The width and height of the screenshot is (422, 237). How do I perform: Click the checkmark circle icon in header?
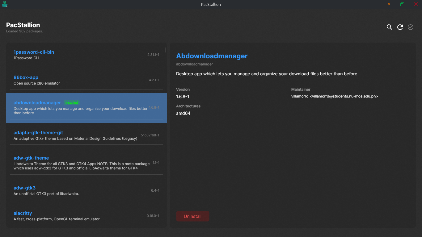tap(411, 27)
